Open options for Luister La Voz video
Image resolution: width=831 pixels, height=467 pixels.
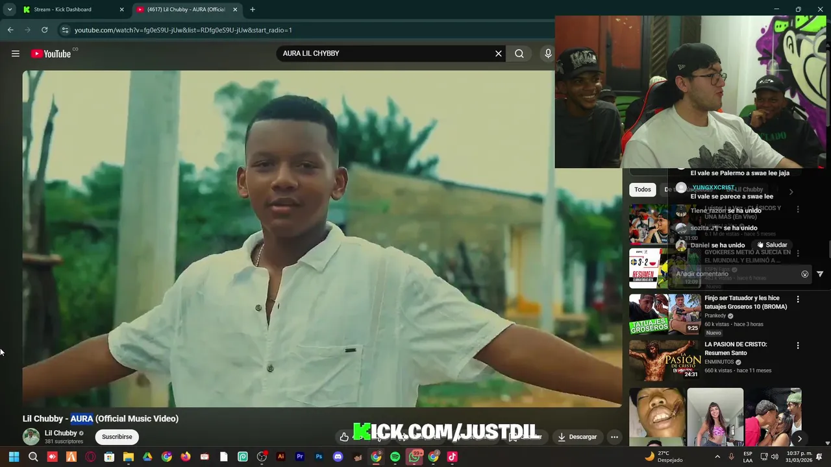click(x=798, y=210)
